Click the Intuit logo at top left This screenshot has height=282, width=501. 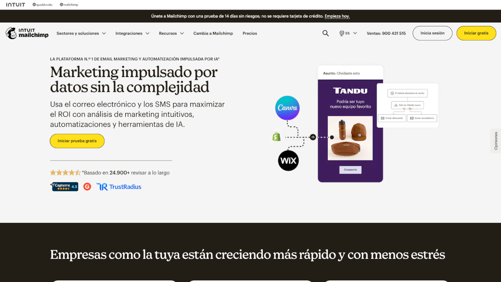click(x=15, y=4)
